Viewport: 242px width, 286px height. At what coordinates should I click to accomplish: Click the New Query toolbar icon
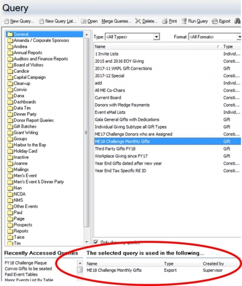coord(6,21)
